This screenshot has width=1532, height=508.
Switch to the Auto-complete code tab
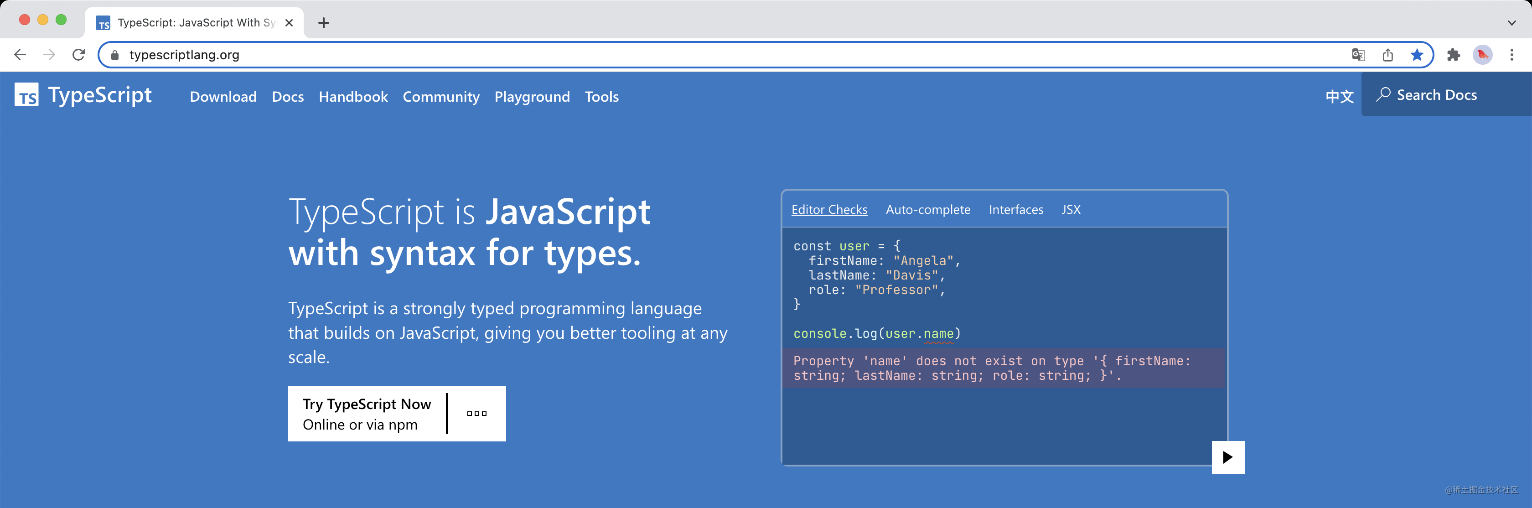(x=928, y=209)
